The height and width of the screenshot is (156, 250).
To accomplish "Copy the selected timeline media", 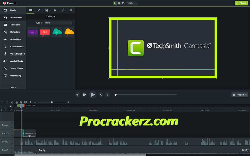I will [16, 102].
